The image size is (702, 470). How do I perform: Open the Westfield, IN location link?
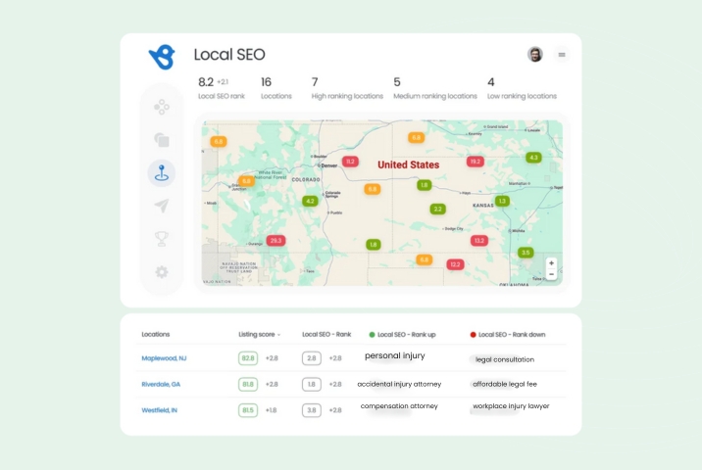[160, 410]
